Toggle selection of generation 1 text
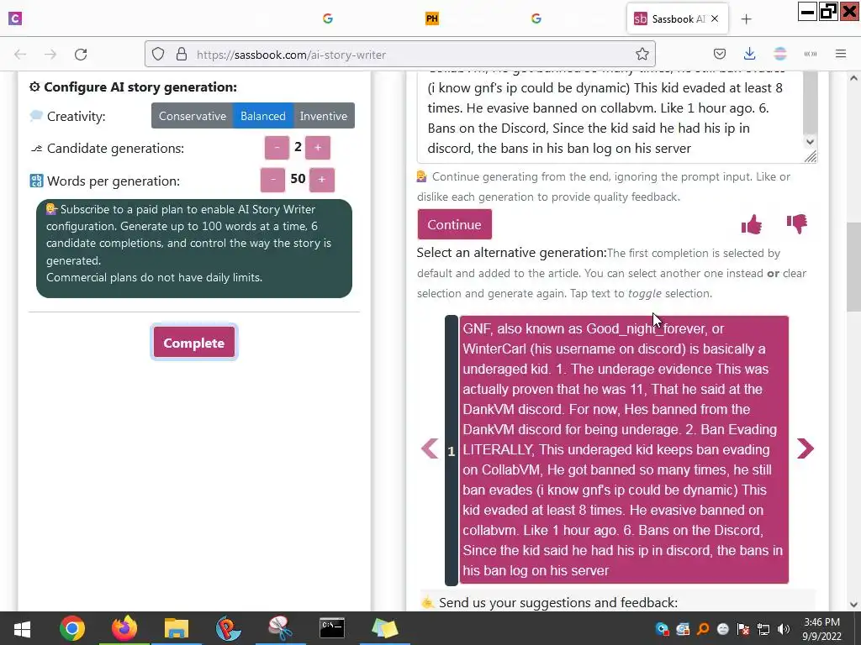This screenshot has width=861, height=645. [x=624, y=449]
